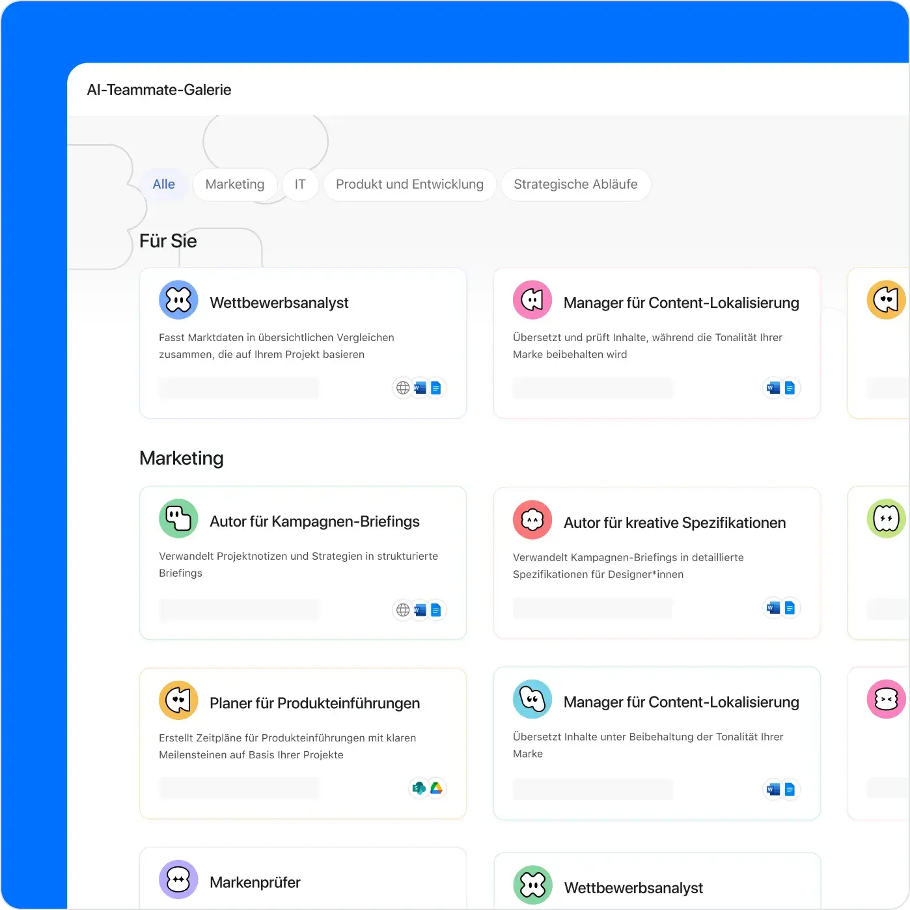Click orange avatar on cut-off Für Sie card
The width and height of the screenshot is (910, 910).
click(x=887, y=300)
